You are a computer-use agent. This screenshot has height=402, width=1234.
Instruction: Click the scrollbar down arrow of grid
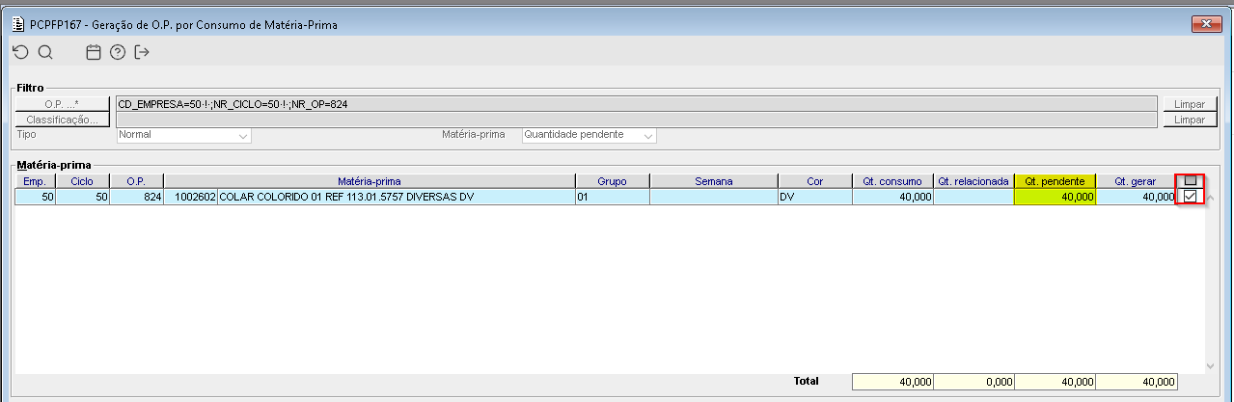pyautogui.click(x=1211, y=365)
